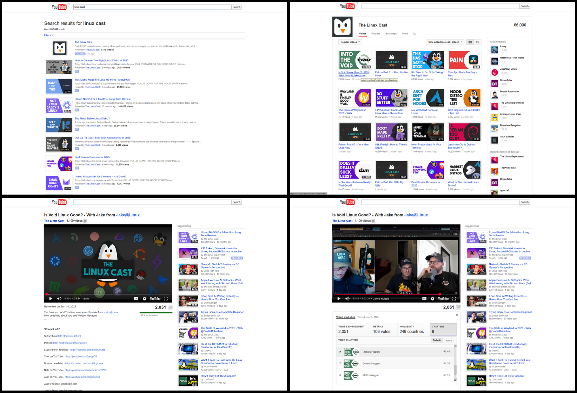
Task: Click search field containing 'linux cast' top-left
Action: [152, 7]
